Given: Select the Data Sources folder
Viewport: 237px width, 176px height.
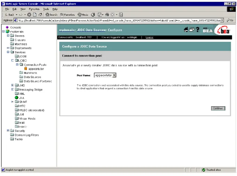Looking at the screenshot, I should (x=32, y=77).
